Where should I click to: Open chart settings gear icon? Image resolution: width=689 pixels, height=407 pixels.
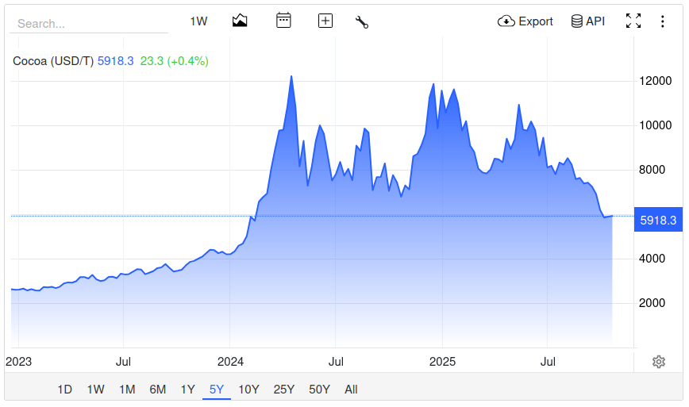point(658,362)
